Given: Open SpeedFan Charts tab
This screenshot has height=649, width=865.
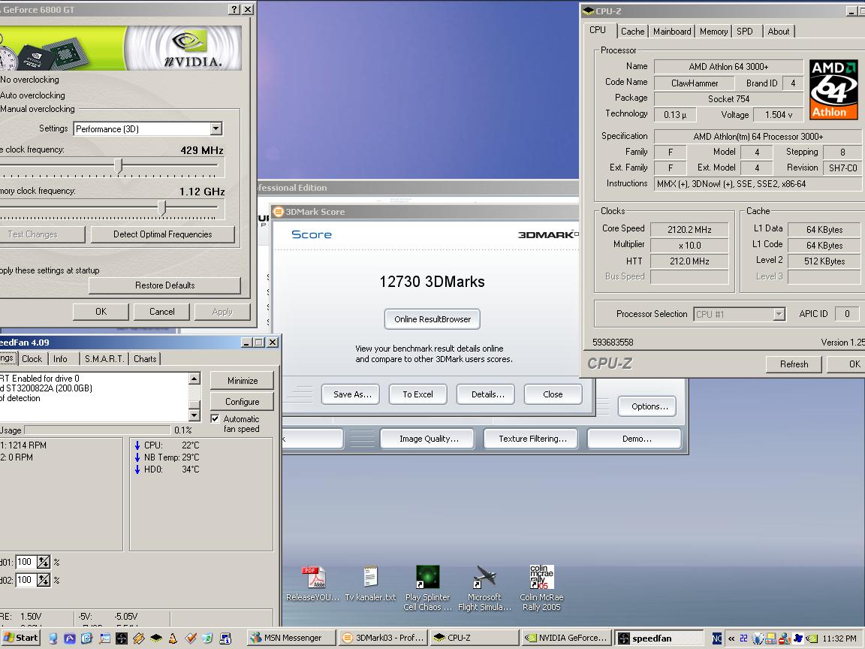Looking at the screenshot, I should 145,359.
